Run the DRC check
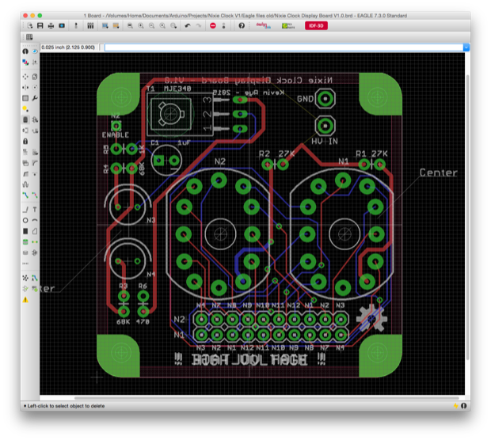The image size is (491, 440). (x=35, y=289)
